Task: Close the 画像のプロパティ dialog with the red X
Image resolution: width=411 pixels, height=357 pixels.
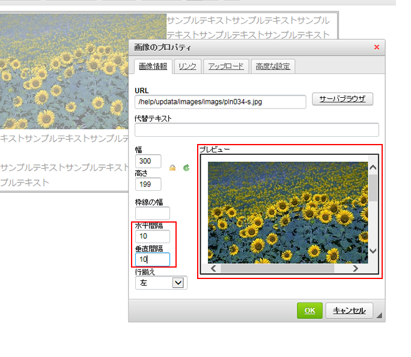Action: tap(377, 47)
